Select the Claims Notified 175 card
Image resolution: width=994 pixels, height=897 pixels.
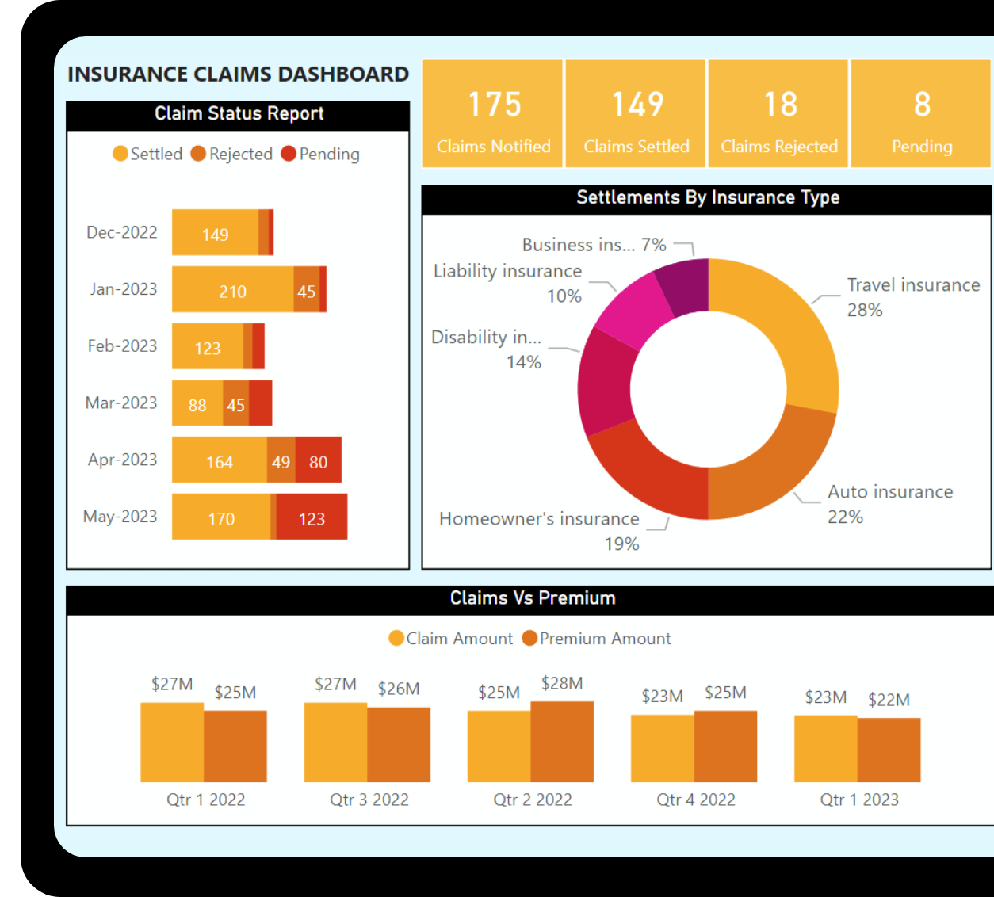click(493, 113)
